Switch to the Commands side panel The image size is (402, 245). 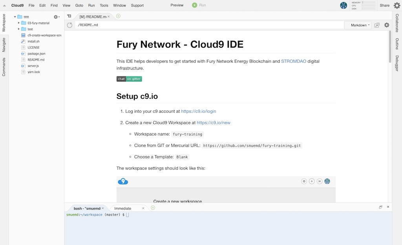tap(4, 67)
